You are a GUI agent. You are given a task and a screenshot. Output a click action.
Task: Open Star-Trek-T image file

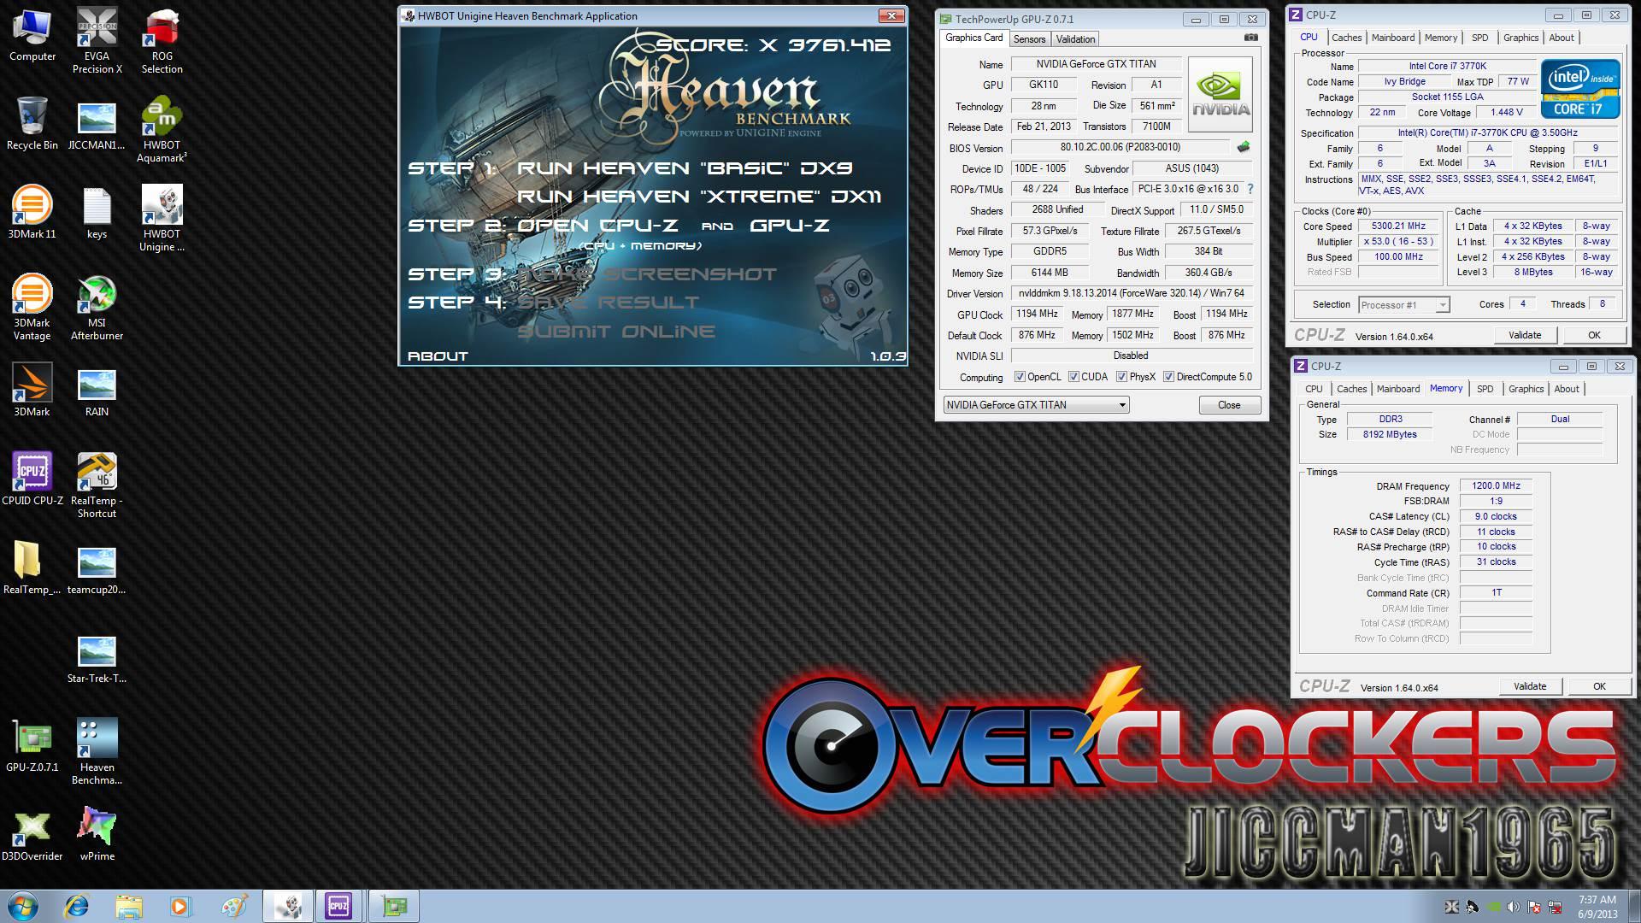(x=97, y=660)
